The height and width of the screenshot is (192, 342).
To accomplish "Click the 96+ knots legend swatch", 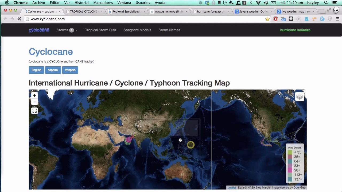I will point(290,170).
